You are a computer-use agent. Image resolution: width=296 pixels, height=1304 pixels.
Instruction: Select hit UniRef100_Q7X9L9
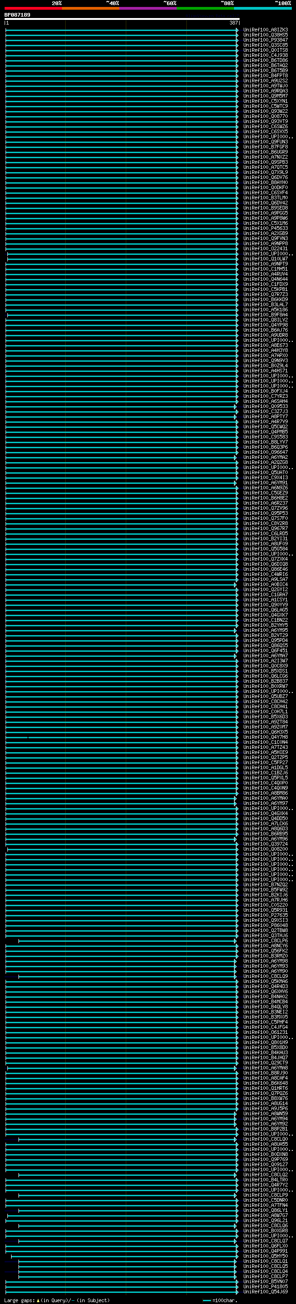point(265,172)
